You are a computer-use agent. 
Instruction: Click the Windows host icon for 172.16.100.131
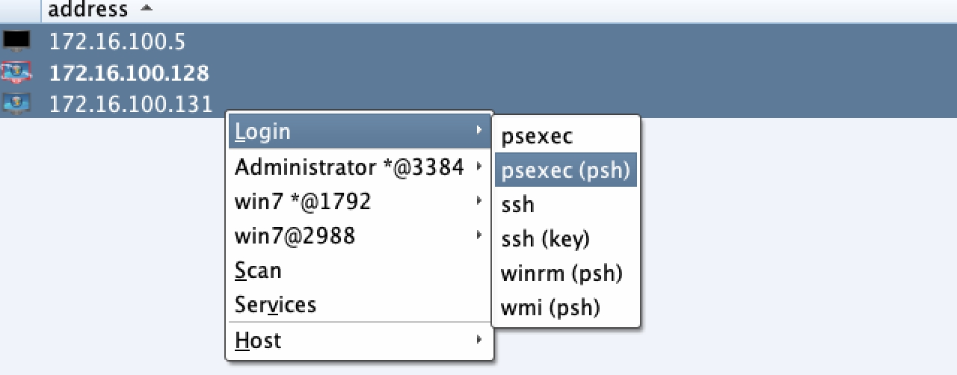(x=16, y=104)
